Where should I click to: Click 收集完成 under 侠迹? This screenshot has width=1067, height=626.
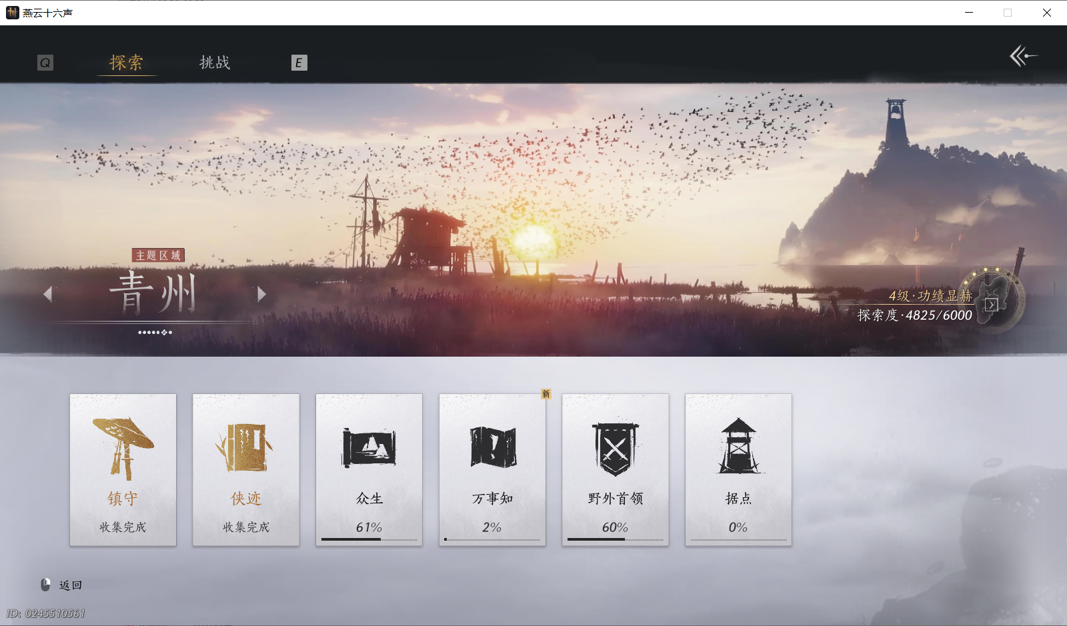(x=246, y=527)
